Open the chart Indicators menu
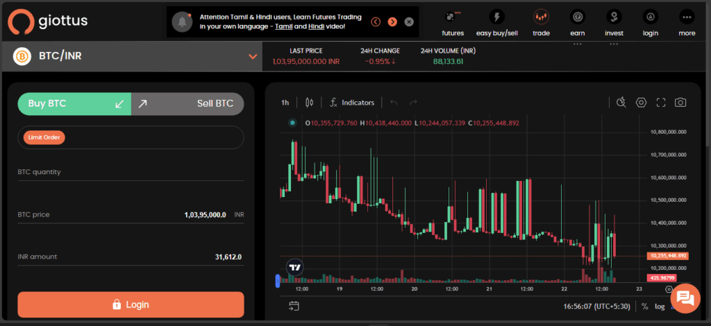Image resolution: width=711 pixels, height=326 pixels. coord(351,103)
